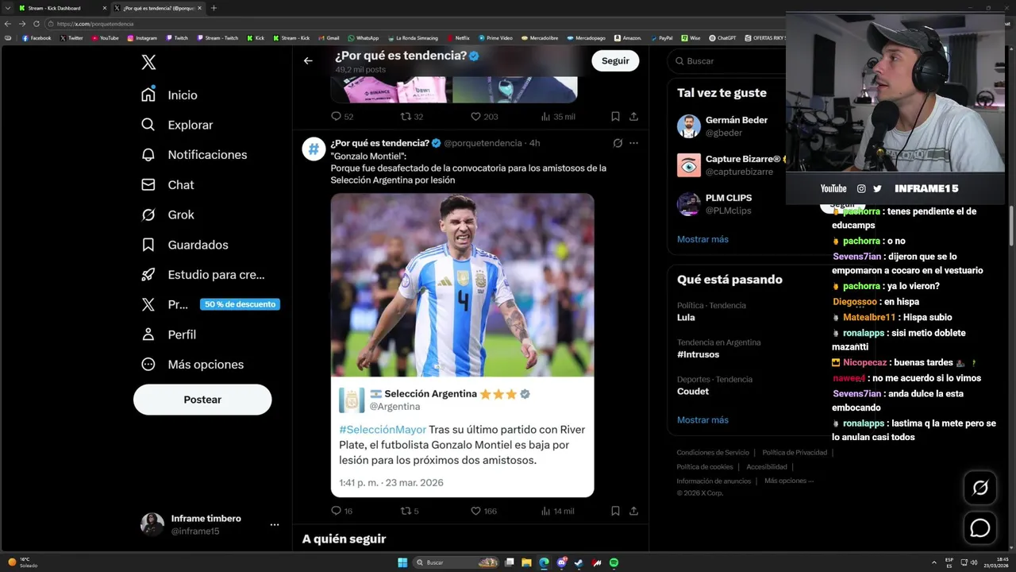This screenshot has width=1016, height=572.
Task: Click the 50 % de descuento Premium badge
Action: tap(240, 304)
